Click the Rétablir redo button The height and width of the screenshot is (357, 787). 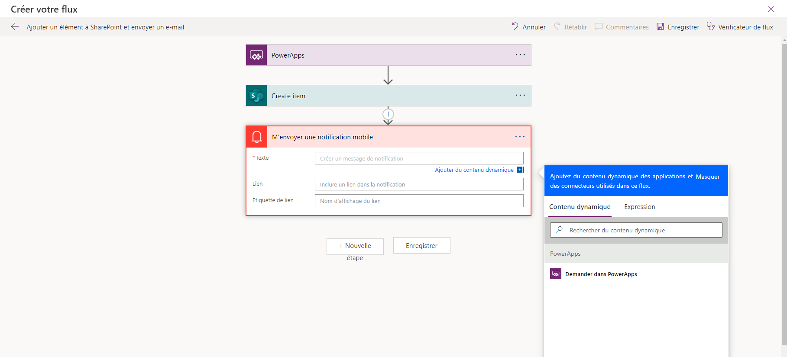pos(570,27)
